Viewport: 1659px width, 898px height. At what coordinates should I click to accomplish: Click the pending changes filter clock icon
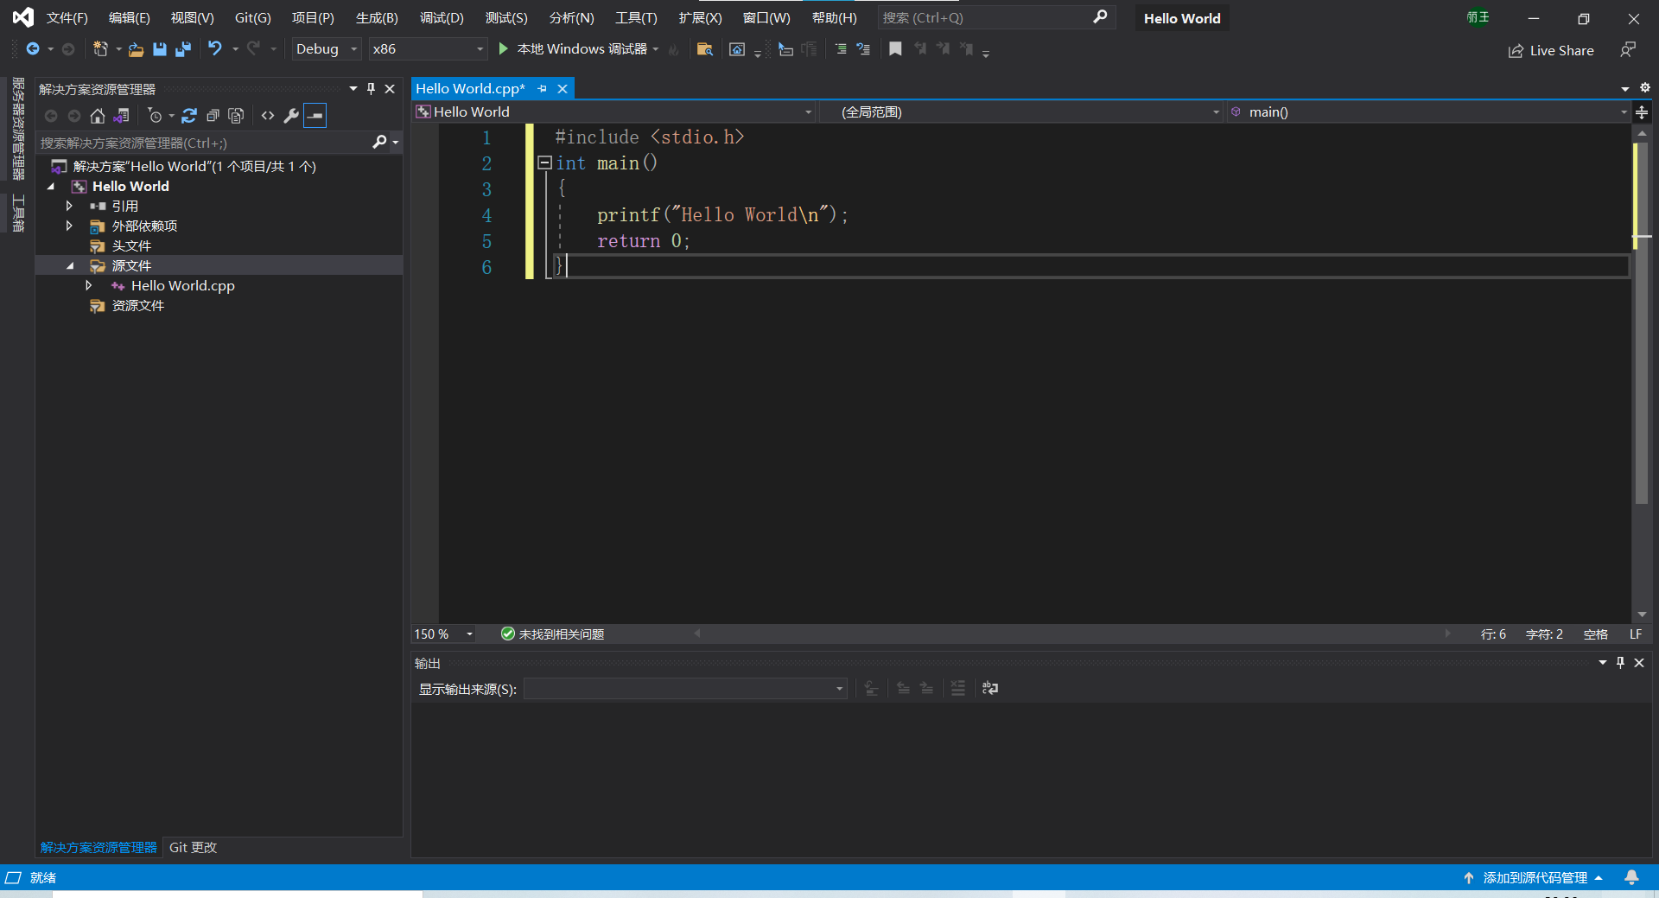point(155,116)
